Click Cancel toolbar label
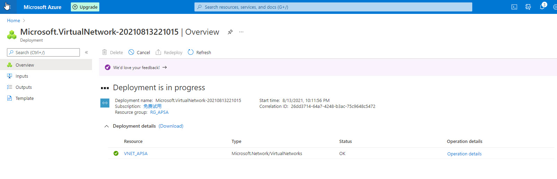 coord(143,52)
